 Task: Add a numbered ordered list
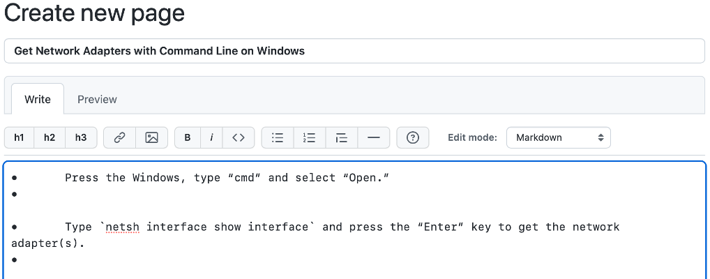309,137
